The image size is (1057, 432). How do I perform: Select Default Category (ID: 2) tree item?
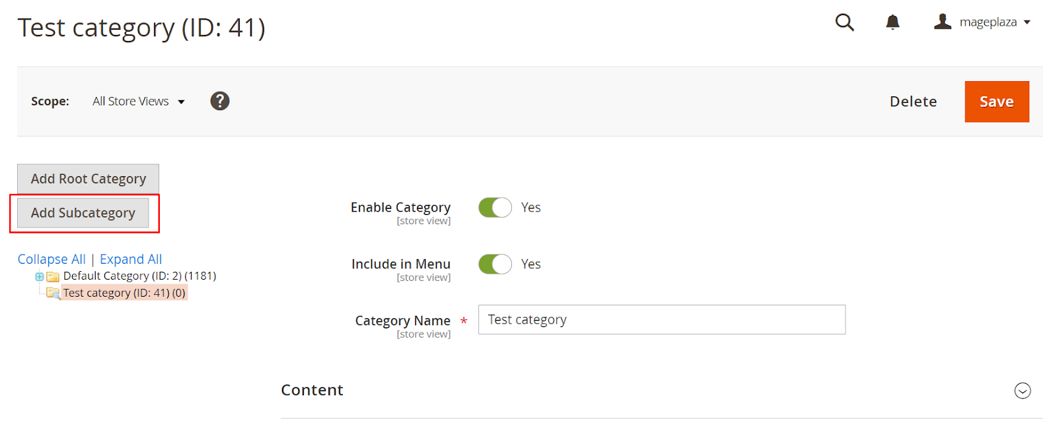(x=139, y=276)
